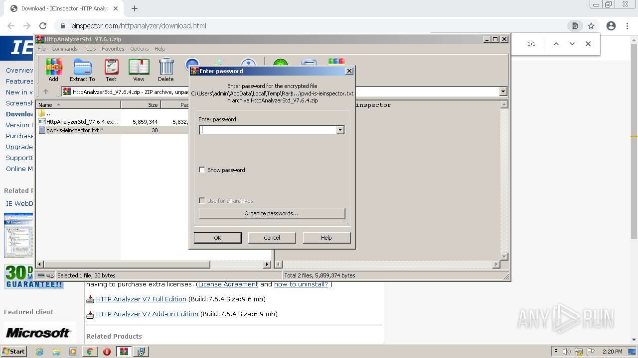Open Windows Media Player from the taskbar
This screenshot has height=358, width=638.
tap(73, 352)
